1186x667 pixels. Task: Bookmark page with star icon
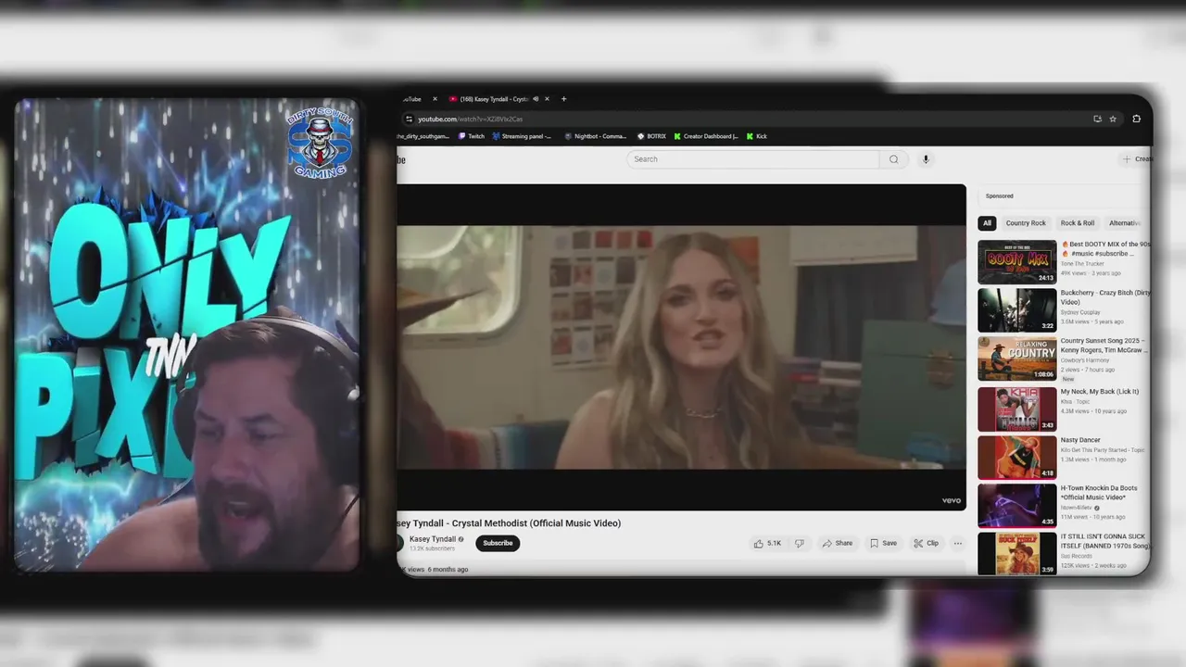[1113, 119]
